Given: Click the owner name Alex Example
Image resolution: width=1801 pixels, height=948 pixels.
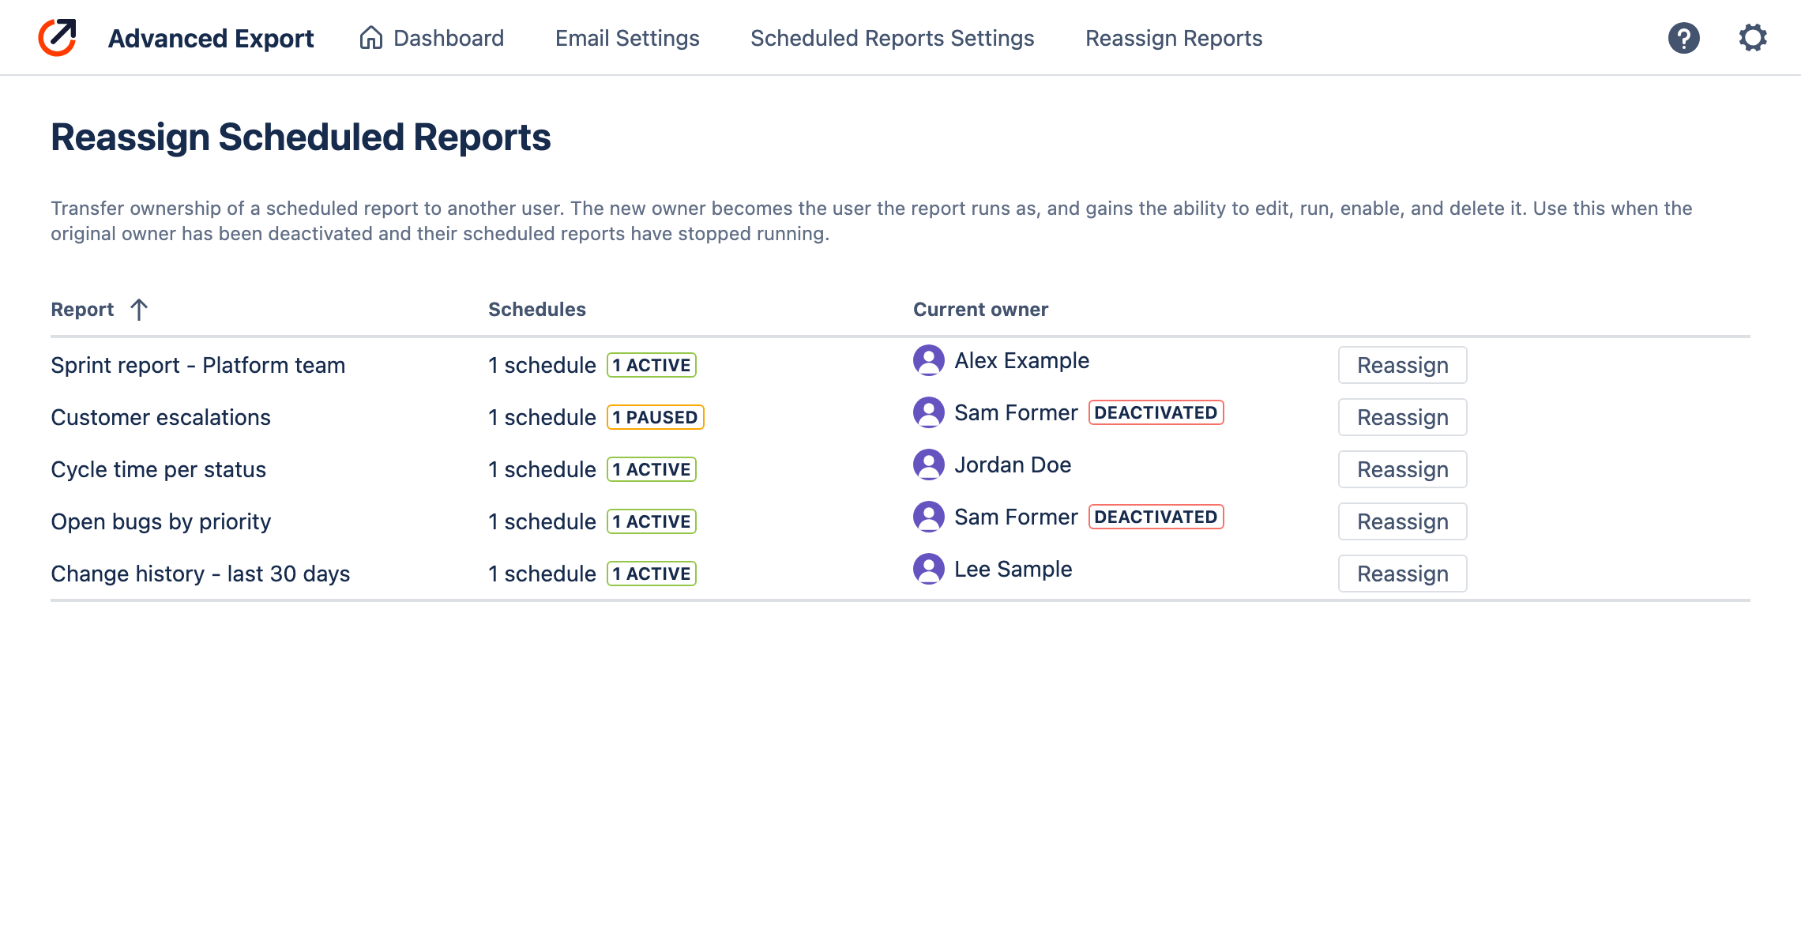Looking at the screenshot, I should pyautogui.click(x=1021, y=360).
